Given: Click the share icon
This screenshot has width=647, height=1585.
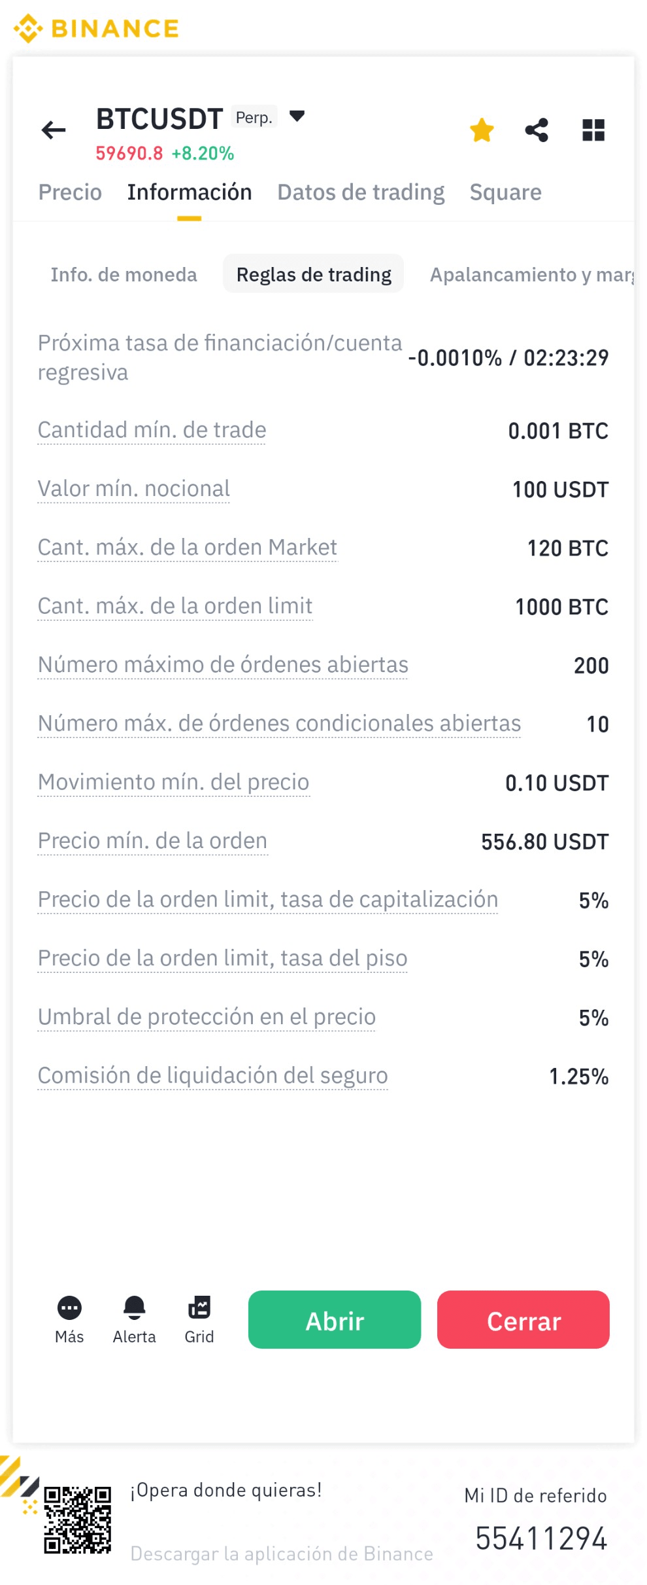Looking at the screenshot, I should pos(537,130).
